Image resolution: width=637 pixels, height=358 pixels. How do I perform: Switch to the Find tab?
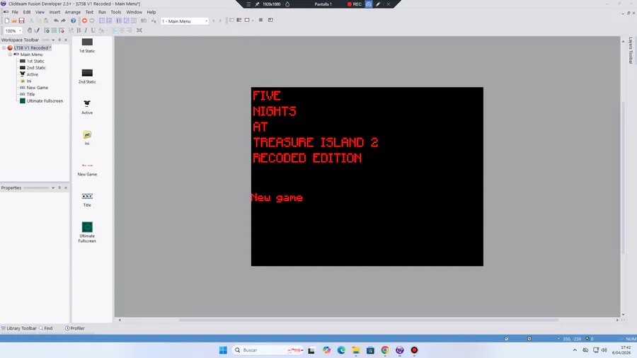click(46, 328)
